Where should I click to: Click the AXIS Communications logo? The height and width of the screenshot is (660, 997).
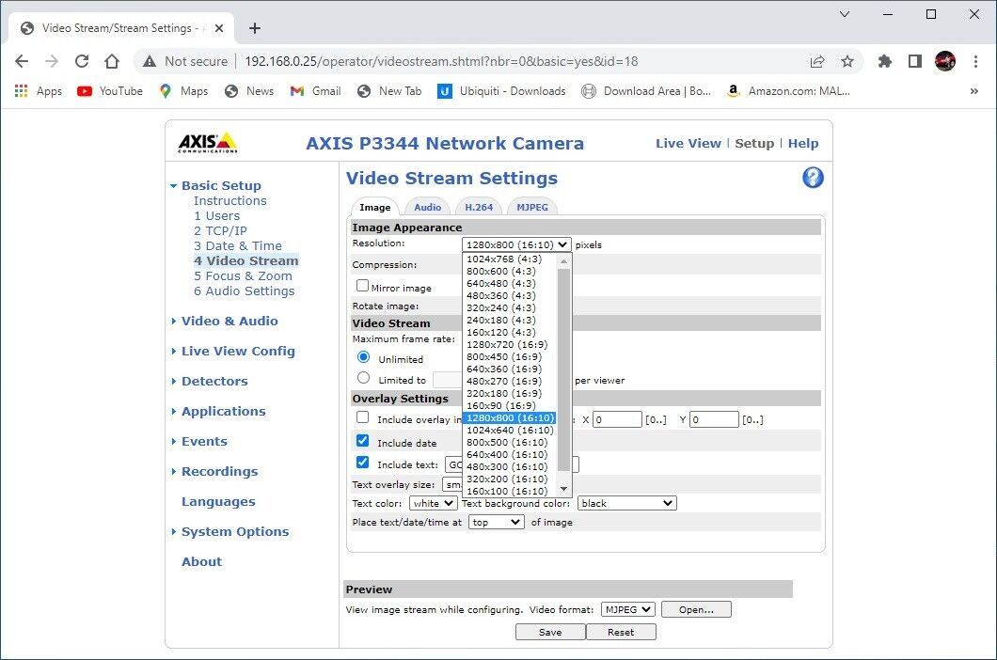207,143
